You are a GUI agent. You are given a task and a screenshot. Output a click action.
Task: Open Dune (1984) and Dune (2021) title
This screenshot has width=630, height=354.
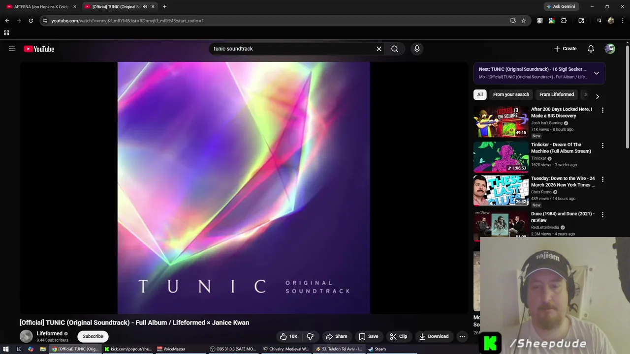[563, 217]
